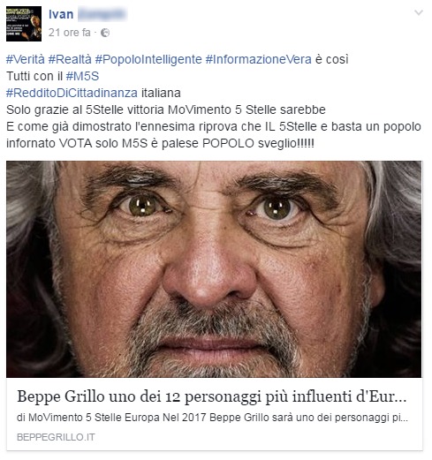Click the text 'Tutti con il'
The height and width of the screenshot is (460, 432).
pos(34,76)
